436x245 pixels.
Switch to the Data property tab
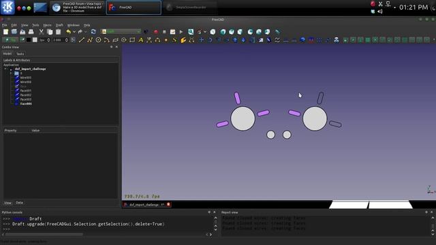[x=20, y=203]
